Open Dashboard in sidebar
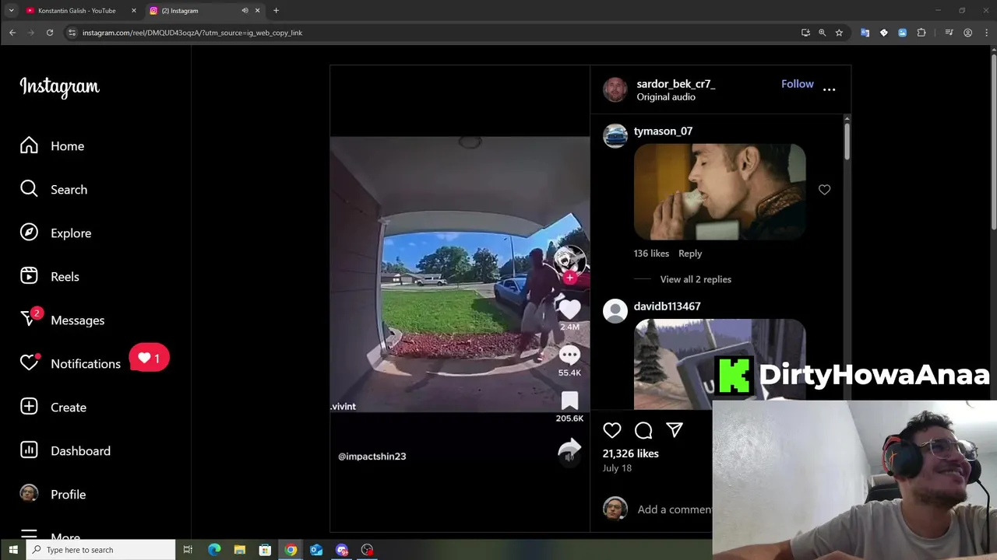 click(x=65, y=451)
